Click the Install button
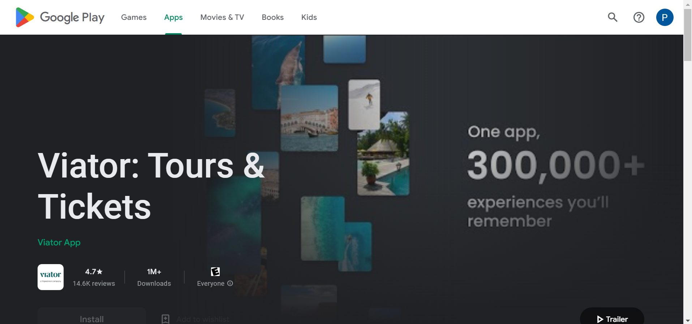The height and width of the screenshot is (324, 692). click(x=92, y=316)
